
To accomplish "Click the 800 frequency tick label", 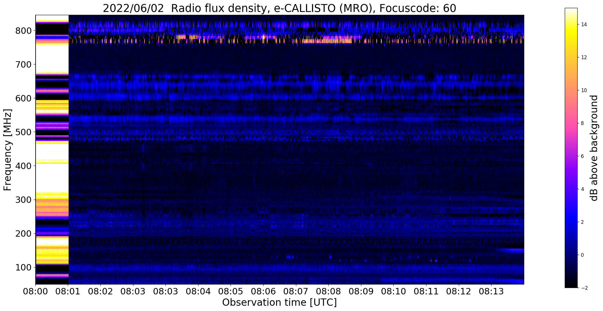I will 23,31.
